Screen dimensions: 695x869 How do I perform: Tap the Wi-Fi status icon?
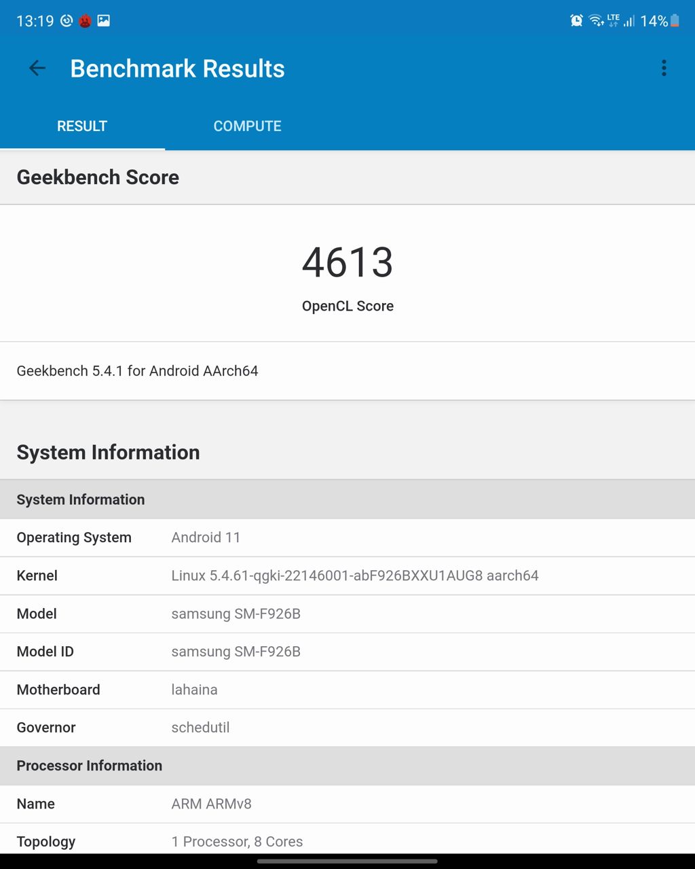pos(596,20)
